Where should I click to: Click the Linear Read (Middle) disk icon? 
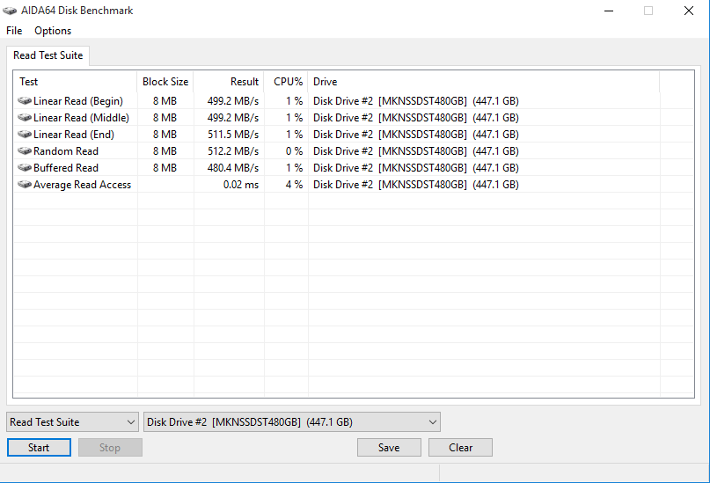(25, 117)
